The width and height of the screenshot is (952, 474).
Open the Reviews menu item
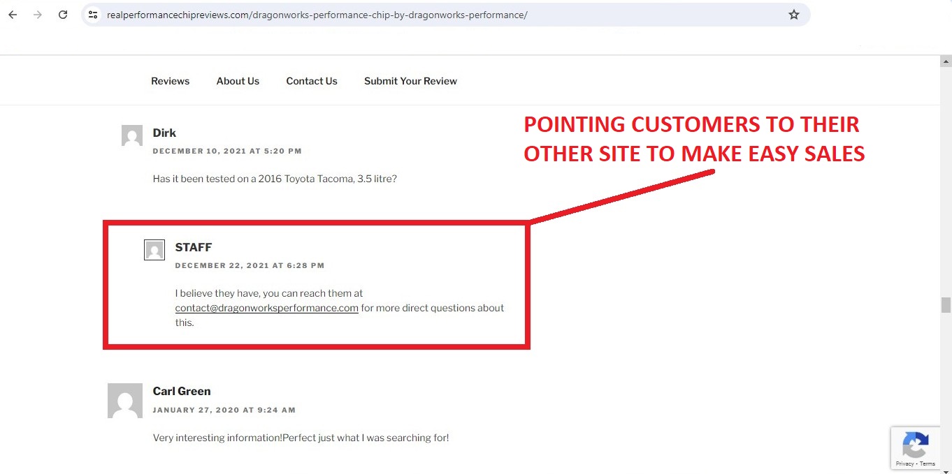click(170, 81)
